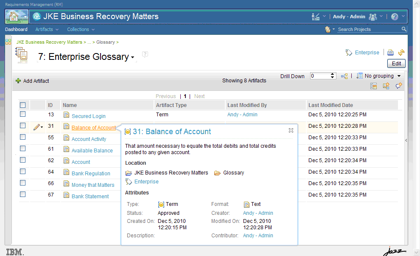The image size is (420, 256).
Task: Open the No grouping dropdown
Action: point(399,76)
